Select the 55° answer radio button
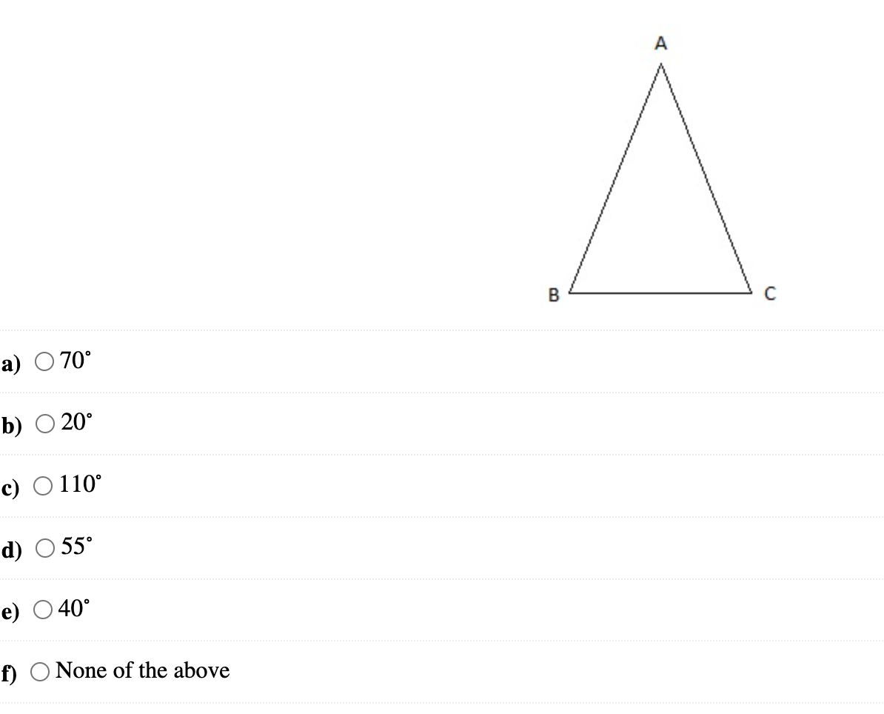Viewport: 884px width, 714px height. pyautogui.click(x=45, y=547)
